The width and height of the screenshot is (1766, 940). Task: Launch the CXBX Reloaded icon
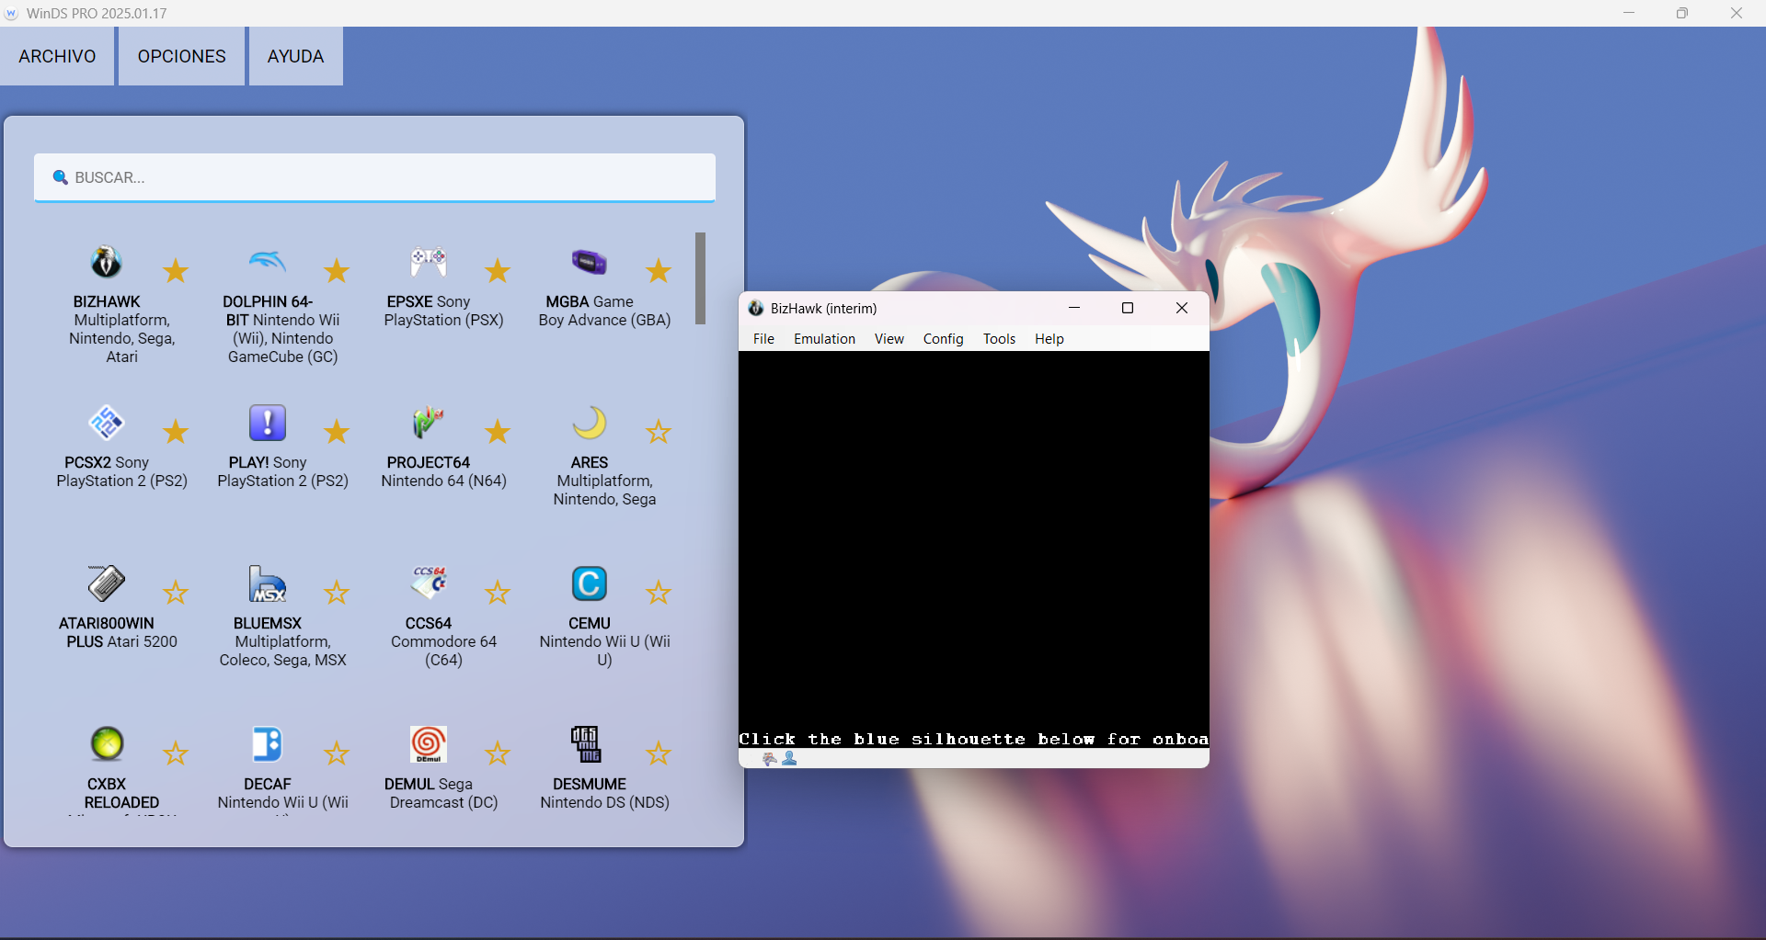click(x=107, y=744)
